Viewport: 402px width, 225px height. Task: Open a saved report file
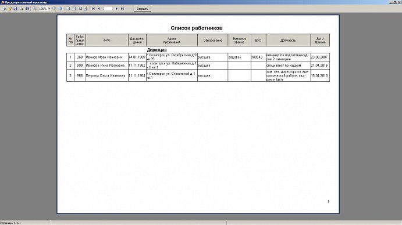(9, 9)
